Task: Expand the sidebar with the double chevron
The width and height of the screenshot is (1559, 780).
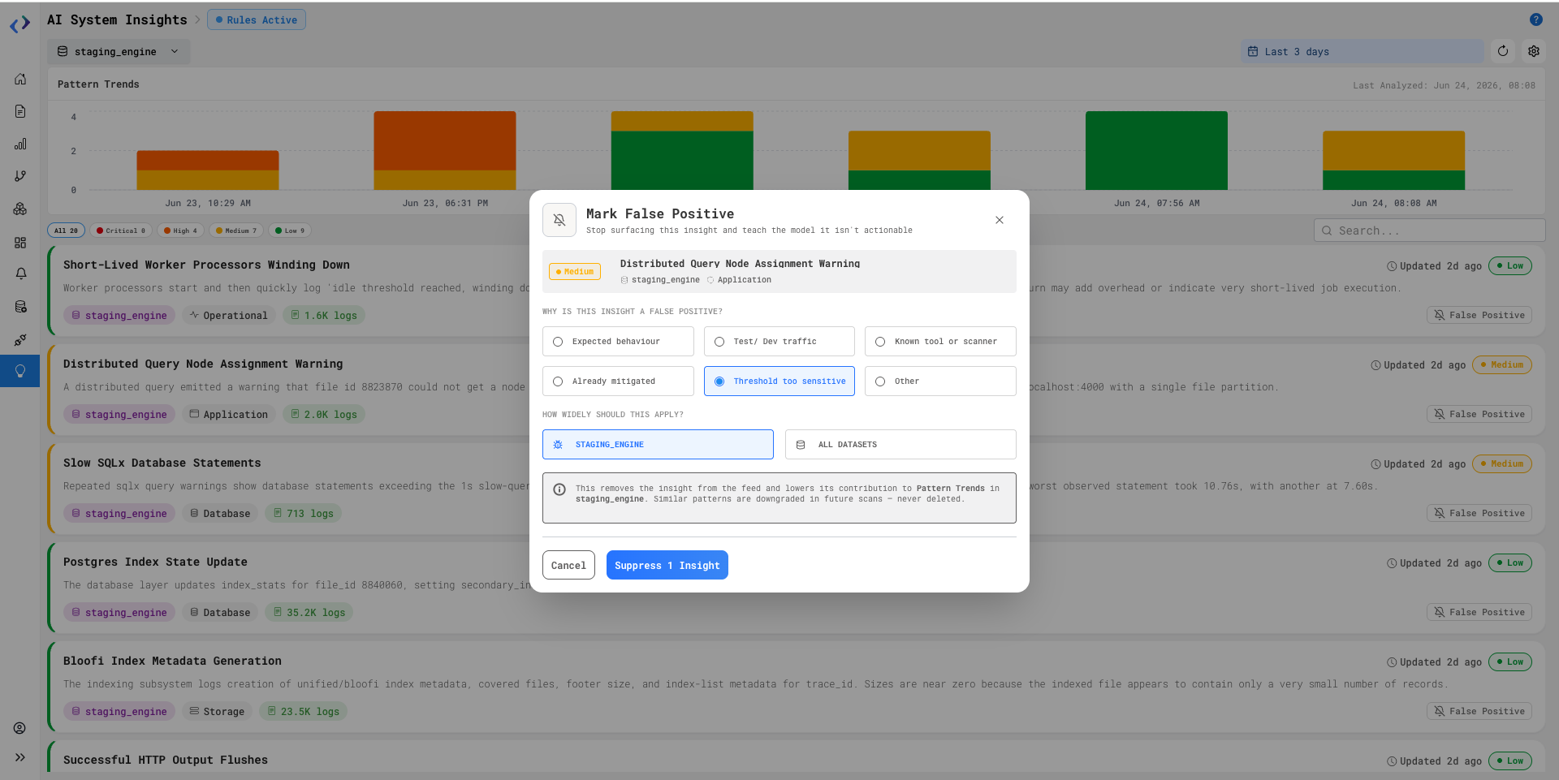Action: (19, 757)
